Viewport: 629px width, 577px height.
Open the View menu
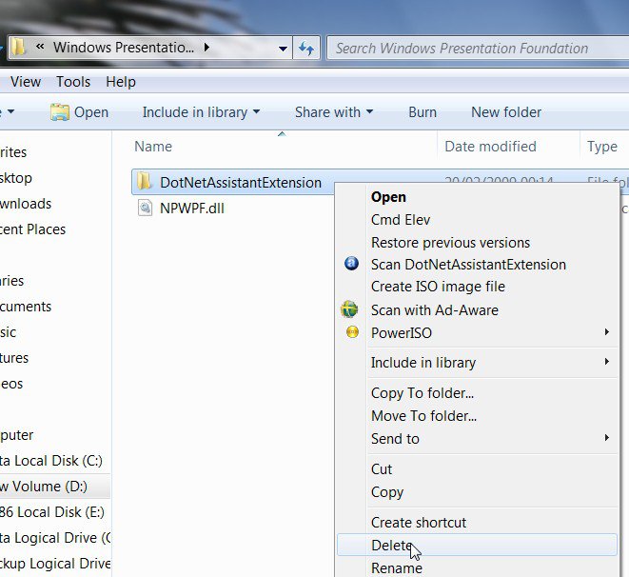coord(26,82)
